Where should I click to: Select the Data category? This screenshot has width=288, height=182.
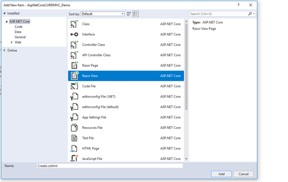click(18, 32)
